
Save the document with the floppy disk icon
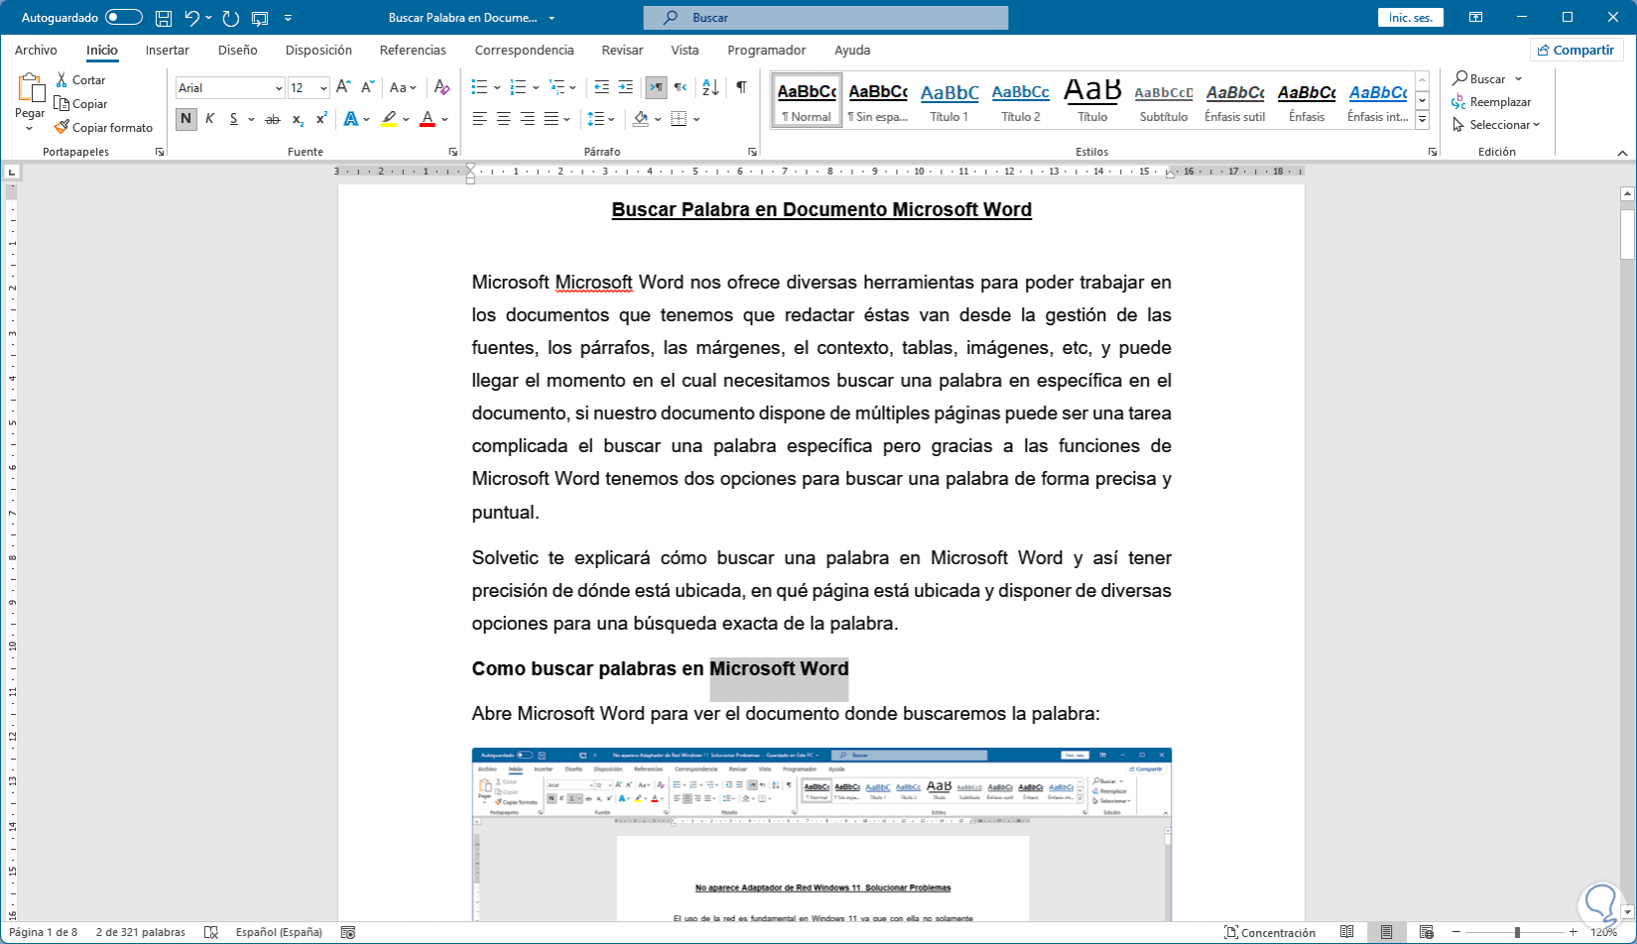tap(164, 18)
